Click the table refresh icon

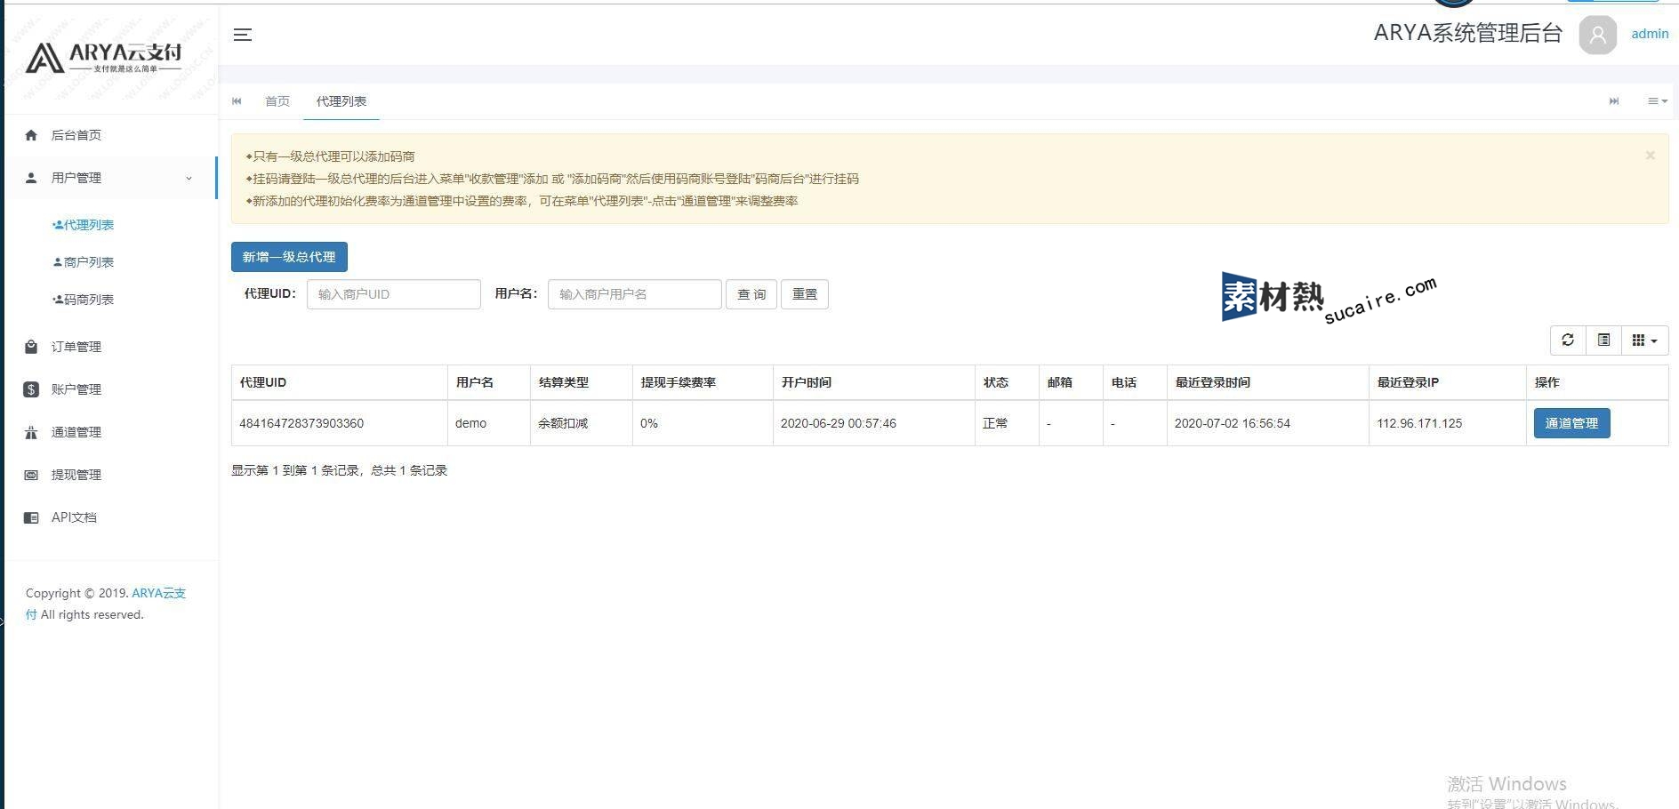pyautogui.click(x=1568, y=340)
